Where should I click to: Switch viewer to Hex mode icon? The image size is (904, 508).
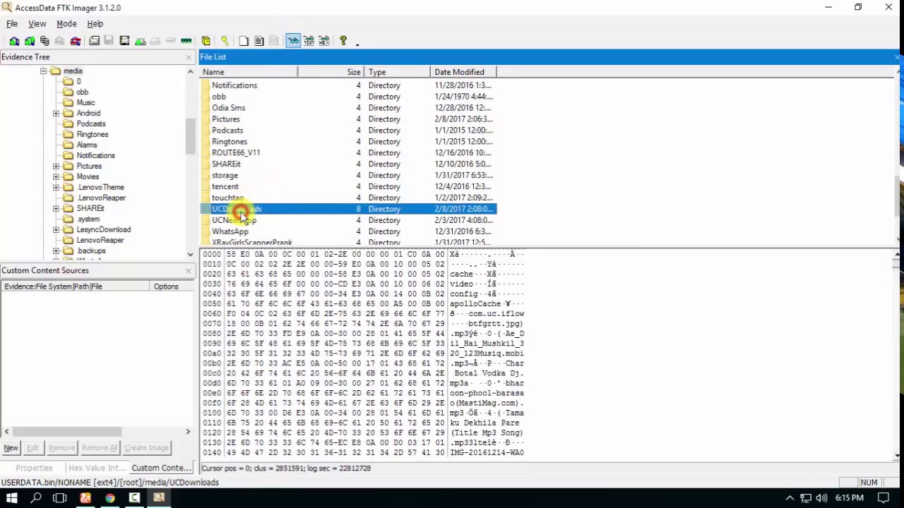(324, 41)
